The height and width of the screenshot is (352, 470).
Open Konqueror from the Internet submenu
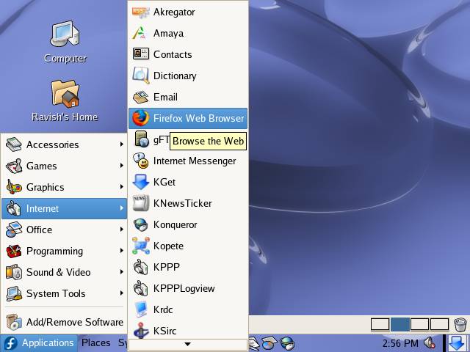[x=175, y=224]
